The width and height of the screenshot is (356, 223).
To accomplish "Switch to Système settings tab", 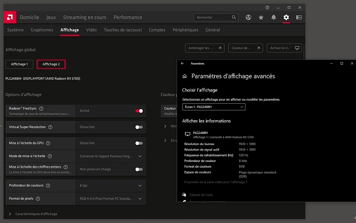I will (15, 30).
